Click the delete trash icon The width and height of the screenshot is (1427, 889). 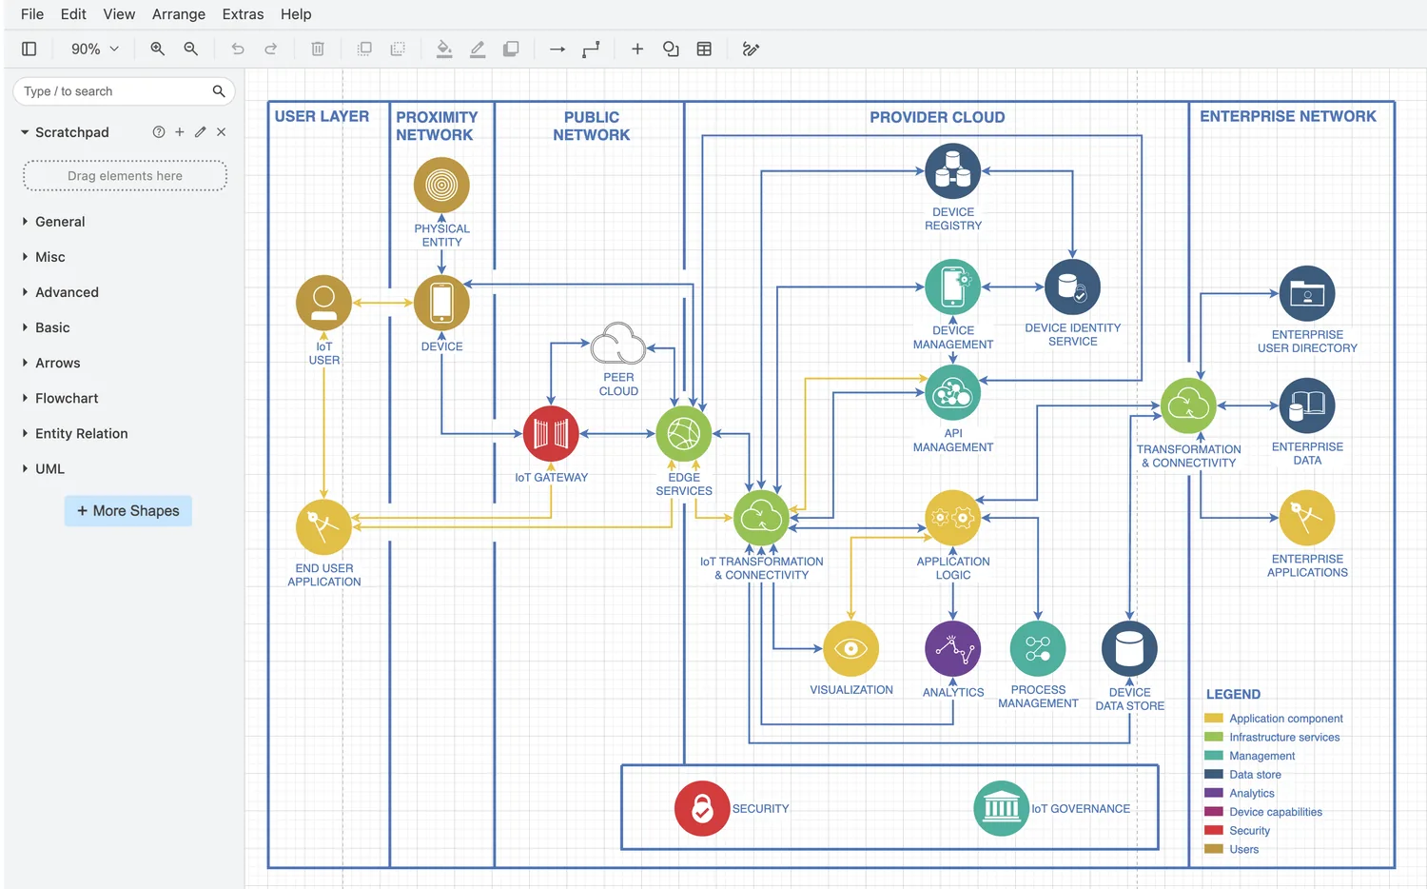pyautogui.click(x=318, y=49)
